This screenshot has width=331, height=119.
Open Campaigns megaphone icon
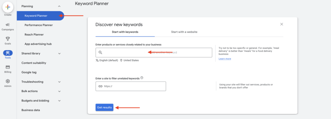(x=8, y=25)
